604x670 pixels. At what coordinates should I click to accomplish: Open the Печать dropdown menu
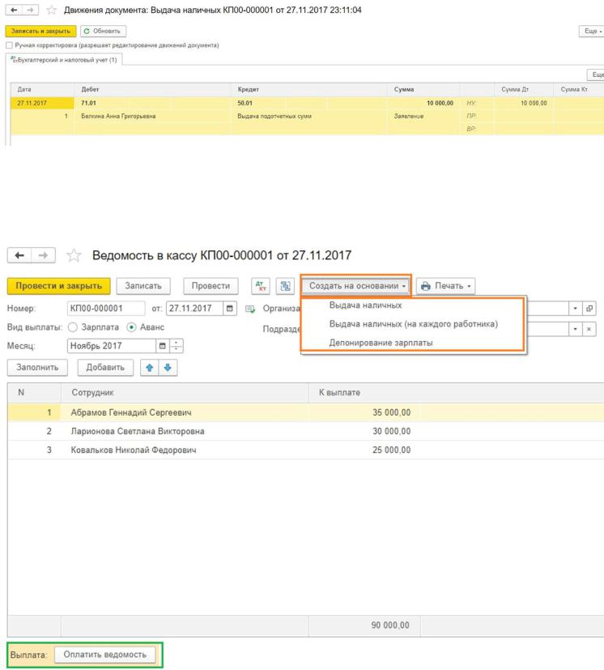pos(445,286)
